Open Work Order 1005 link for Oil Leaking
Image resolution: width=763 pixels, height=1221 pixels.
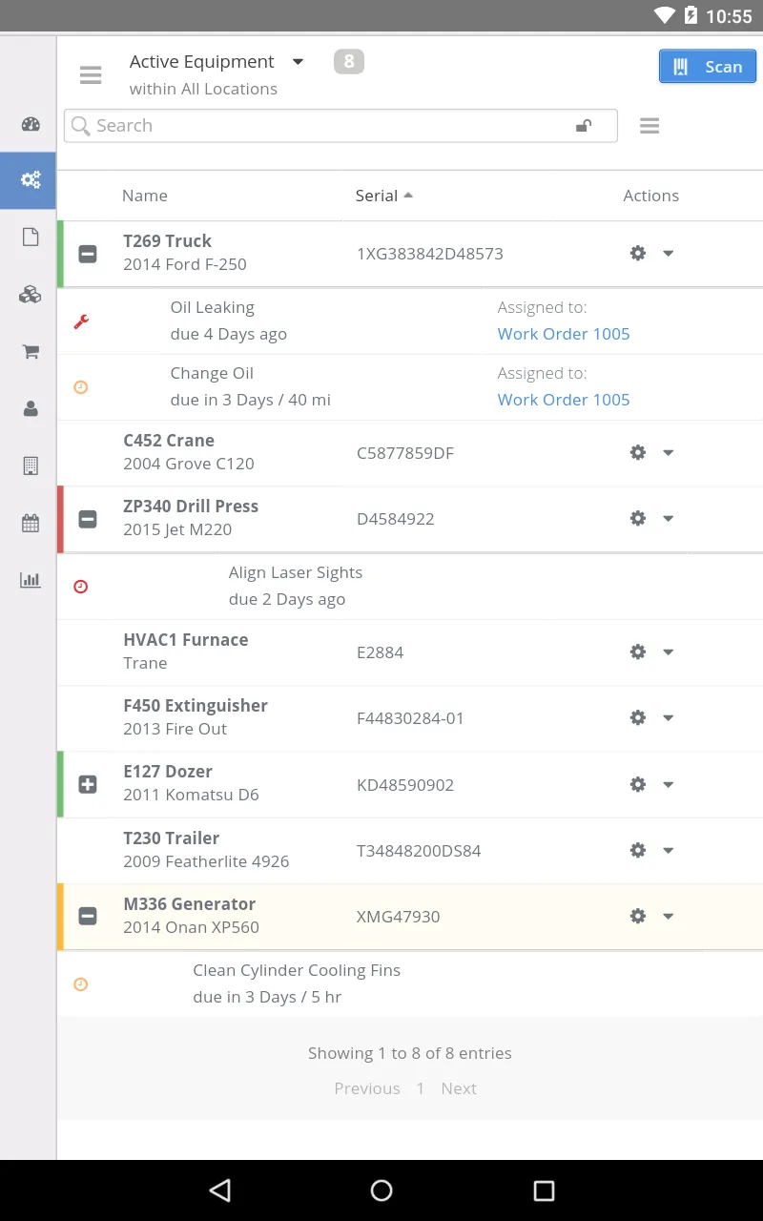564,334
